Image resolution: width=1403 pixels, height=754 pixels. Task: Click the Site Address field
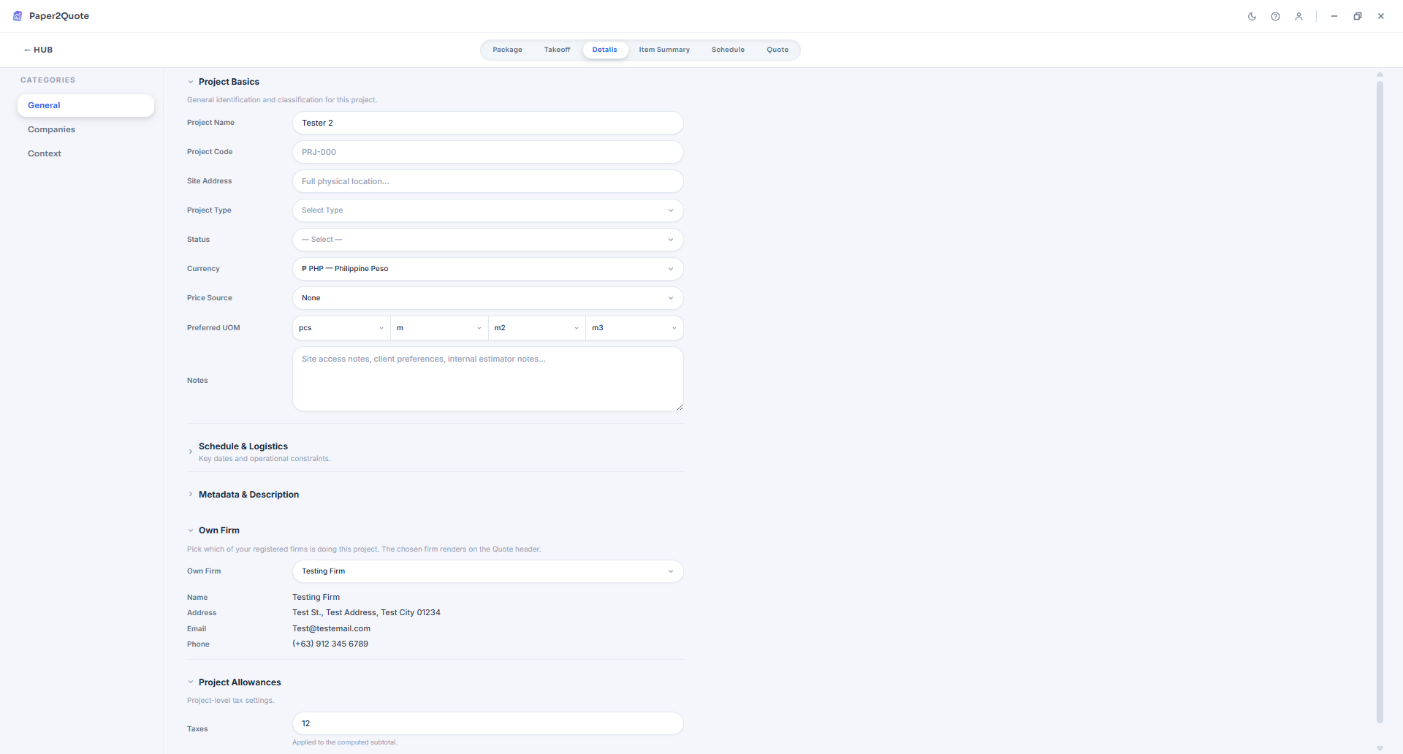pos(488,181)
